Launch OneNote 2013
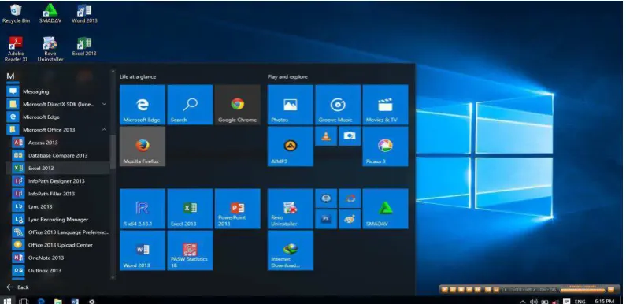 pos(58,258)
